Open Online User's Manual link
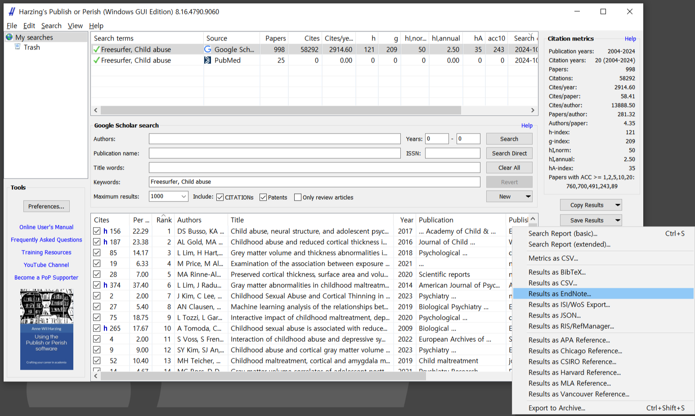 click(x=46, y=227)
